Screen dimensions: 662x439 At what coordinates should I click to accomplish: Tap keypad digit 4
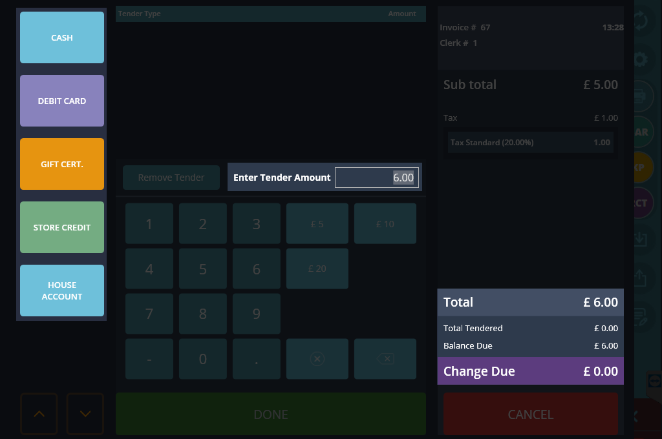pyautogui.click(x=149, y=269)
